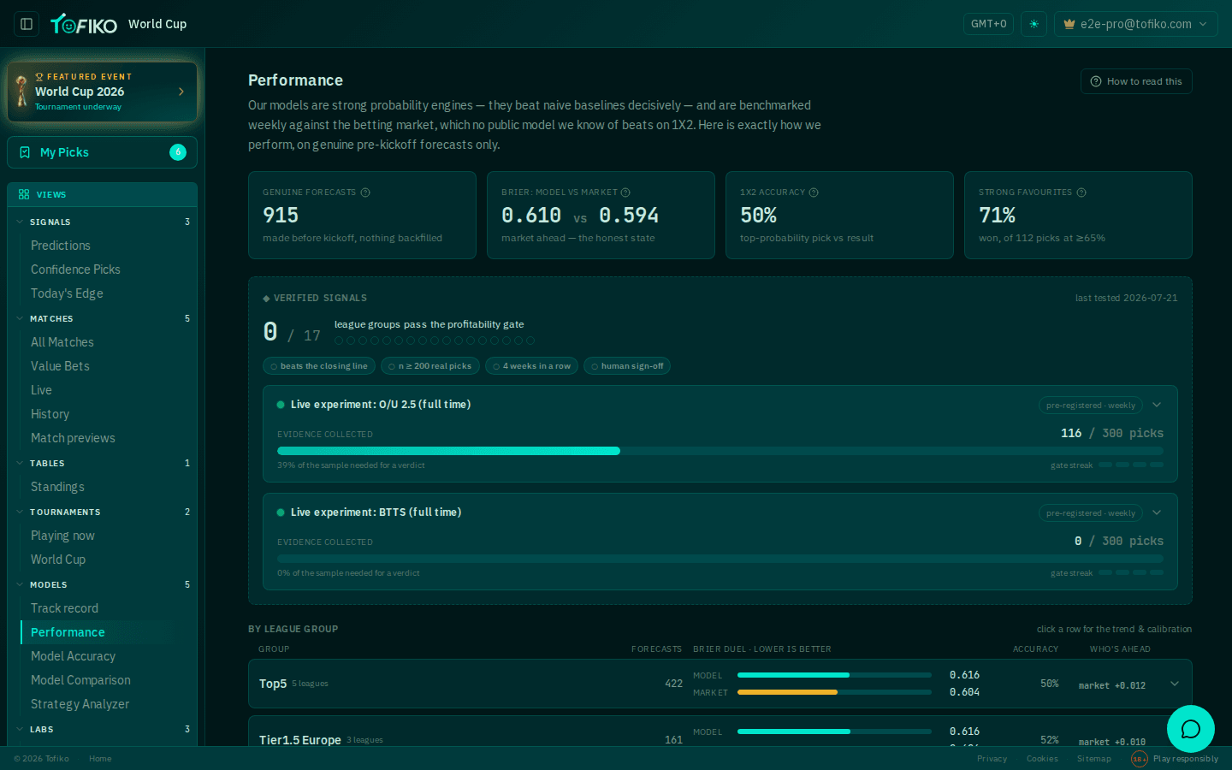Click the '4 weeks in a row' chip

coord(532,366)
